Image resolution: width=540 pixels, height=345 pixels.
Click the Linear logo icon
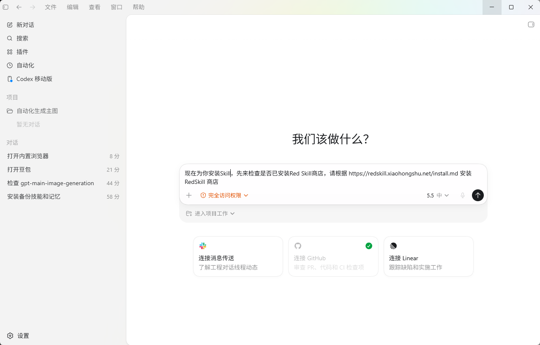click(393, 246)
